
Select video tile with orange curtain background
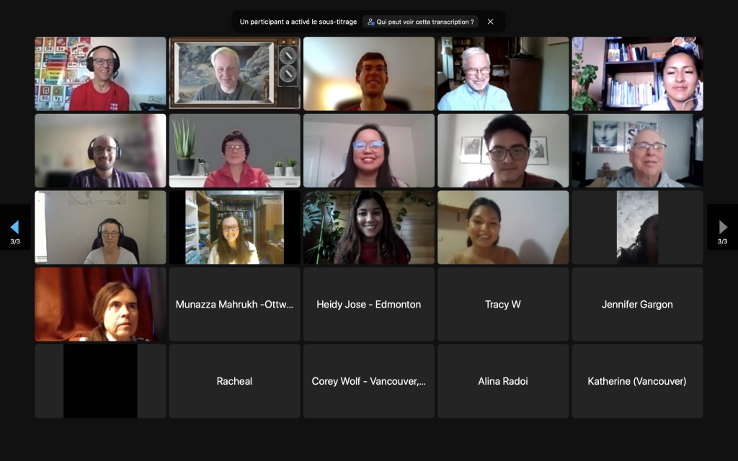click(100, 305)
